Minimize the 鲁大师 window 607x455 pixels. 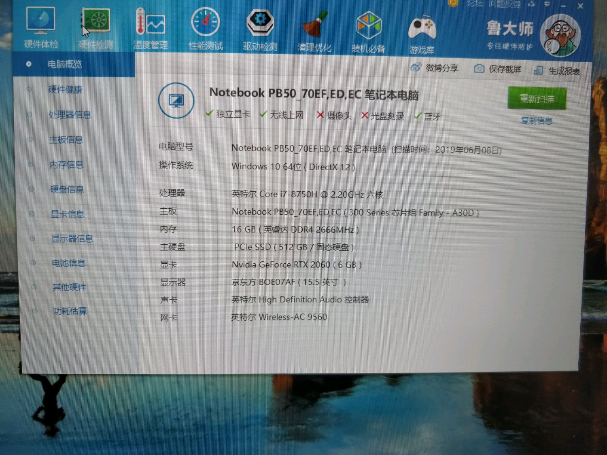pos(563,6)
